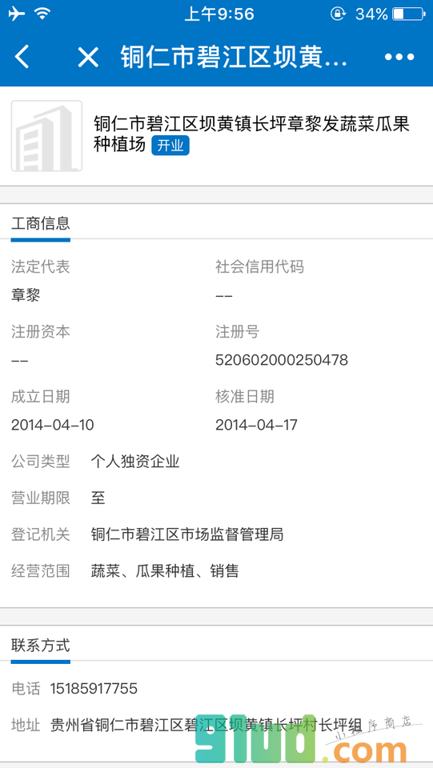
Task: Tap the 地址 label
Action: [x=26, y=725]
